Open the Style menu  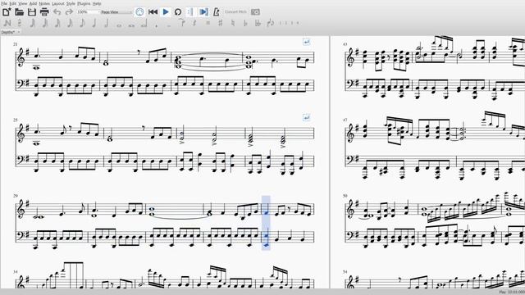71,3
